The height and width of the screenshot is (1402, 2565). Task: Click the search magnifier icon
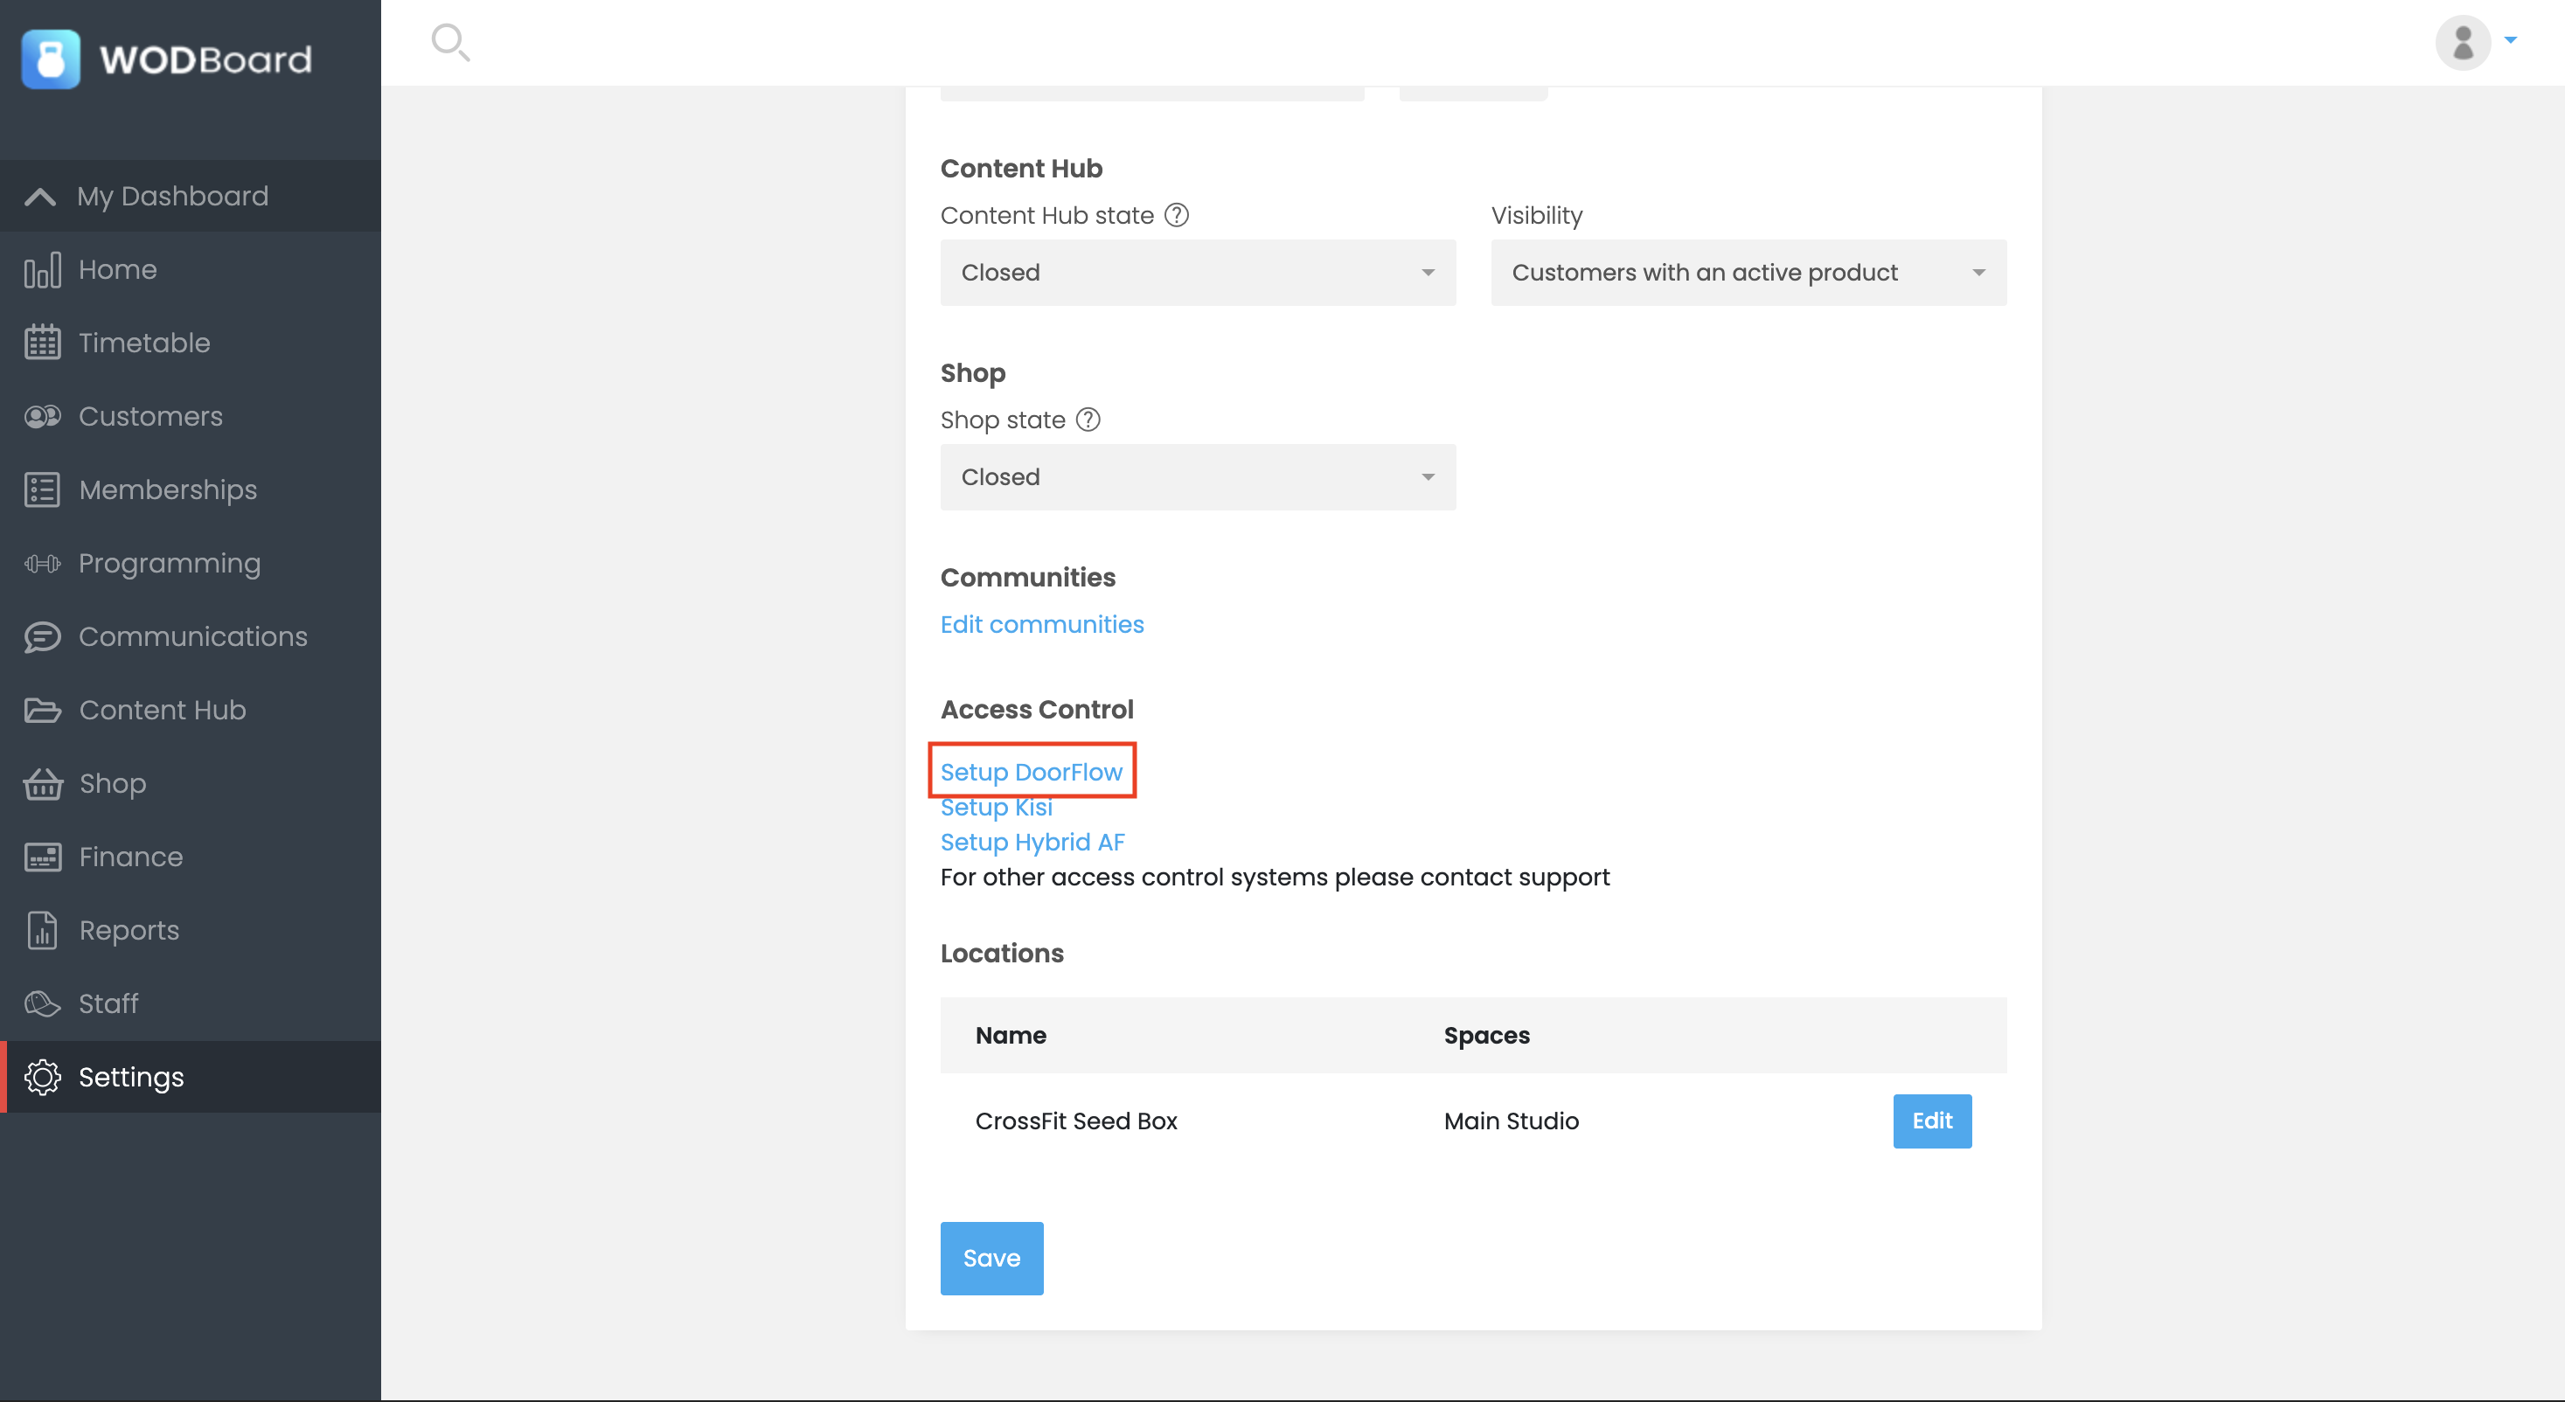click(450, 42)
